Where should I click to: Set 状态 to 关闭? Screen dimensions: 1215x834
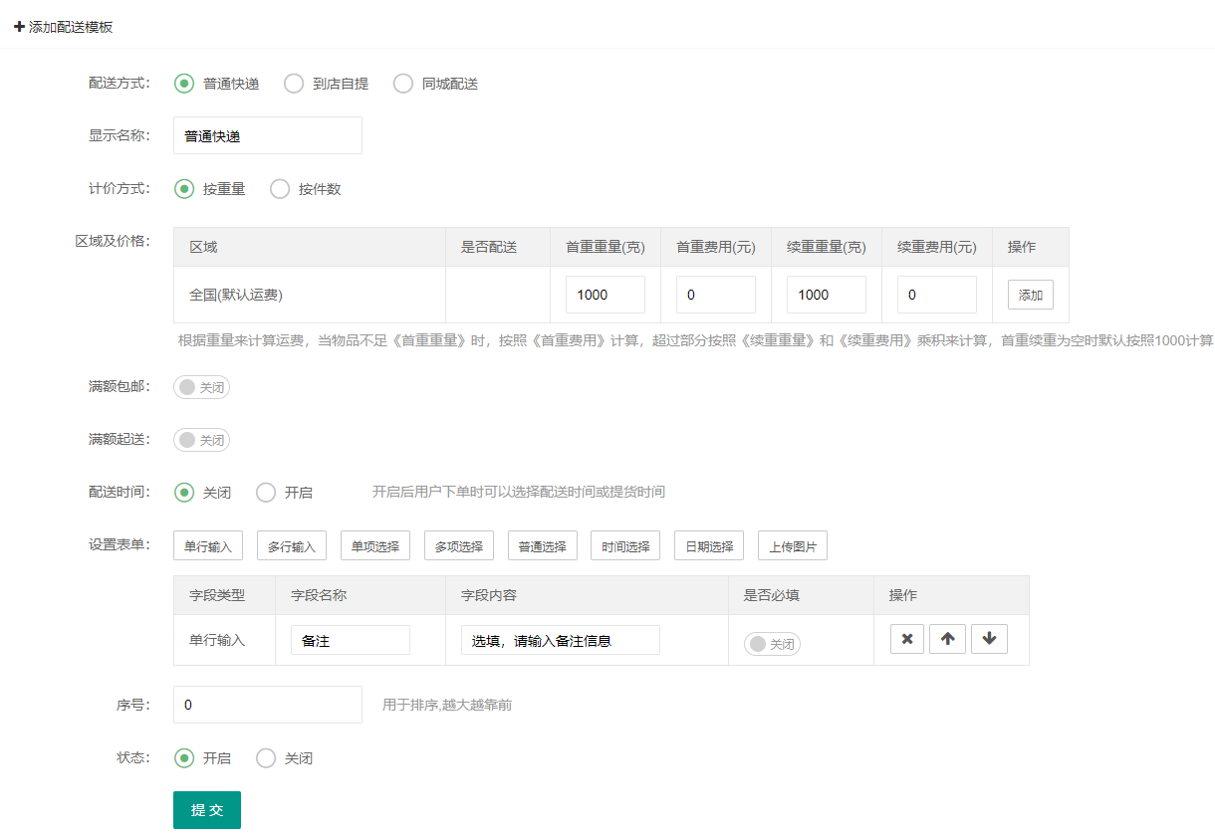click(x=266, y=758)
